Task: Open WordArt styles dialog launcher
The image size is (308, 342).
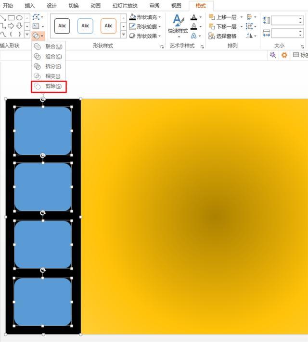Action: (202, 47)
